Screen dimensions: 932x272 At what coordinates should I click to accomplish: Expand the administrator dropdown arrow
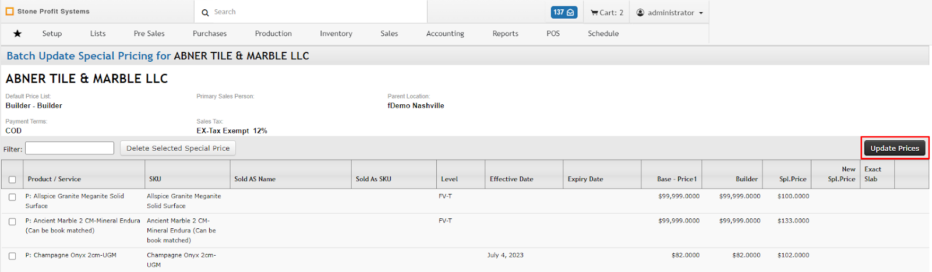point(701,13)
